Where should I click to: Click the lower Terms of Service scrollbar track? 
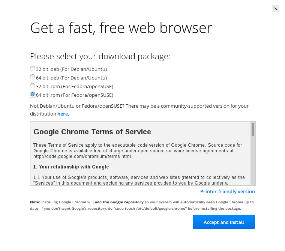253,165
